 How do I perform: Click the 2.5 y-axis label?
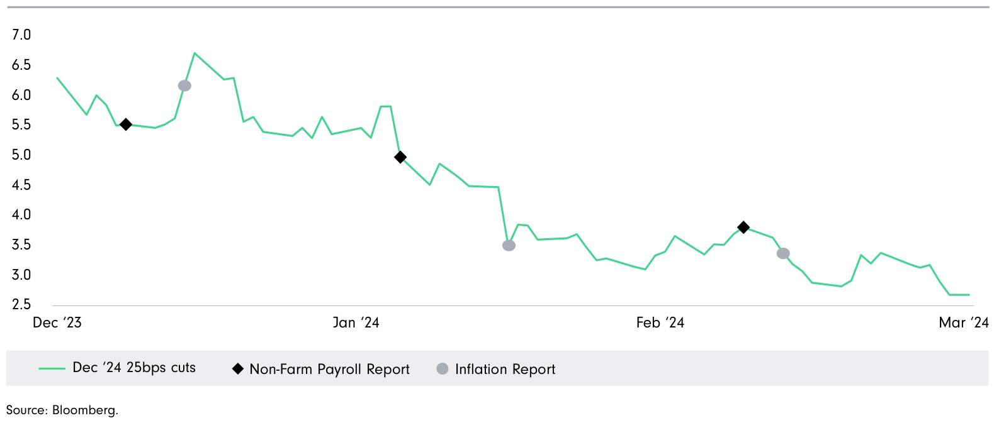click(21, 305)
